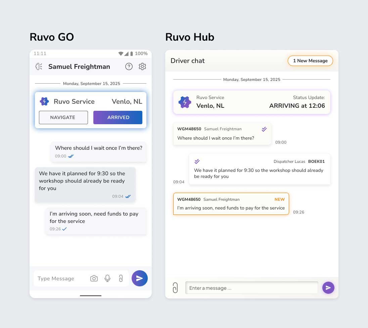Open settings with the gear icon
The image size is (368, 328).
coord(142,66)
